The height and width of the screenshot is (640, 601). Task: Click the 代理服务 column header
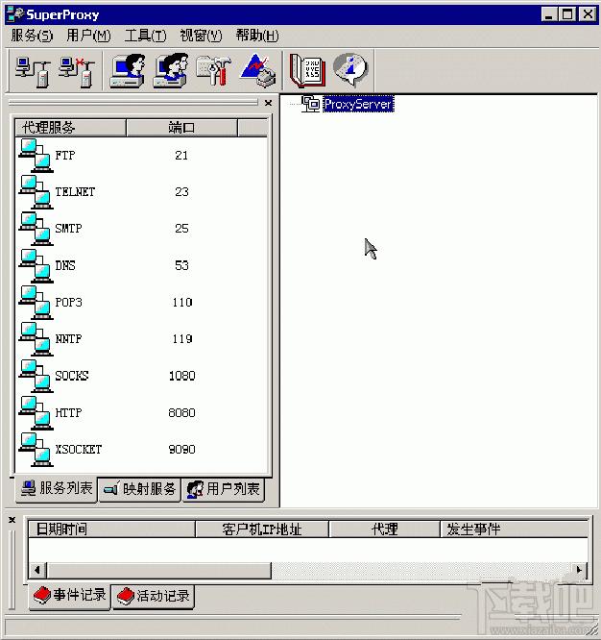pyautogui.click(x=70, y=127)
